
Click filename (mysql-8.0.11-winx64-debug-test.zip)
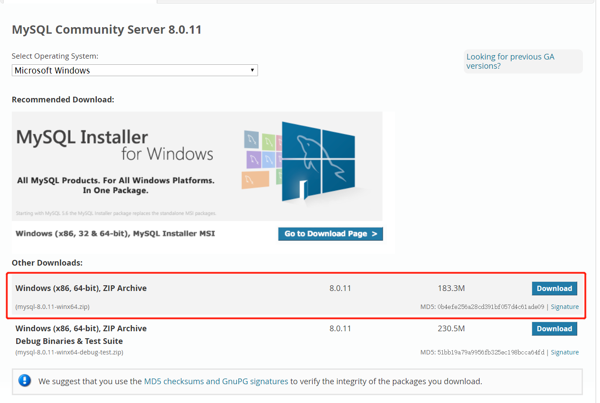[x=69, y=352]
